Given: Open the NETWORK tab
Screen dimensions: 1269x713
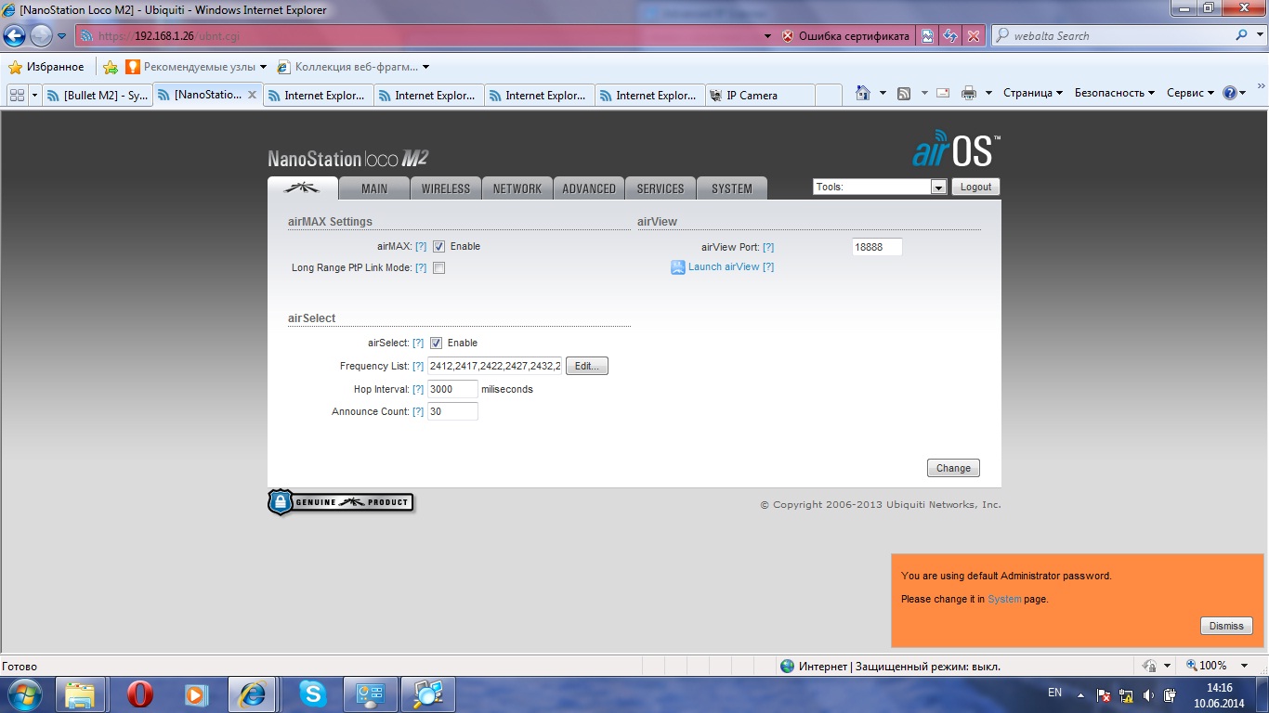Looking at the screenshot, I should coord(517,188).
